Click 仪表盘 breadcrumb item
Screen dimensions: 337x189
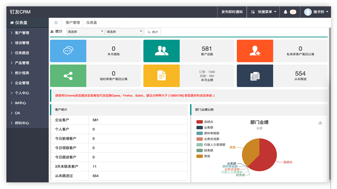point(91,23)
